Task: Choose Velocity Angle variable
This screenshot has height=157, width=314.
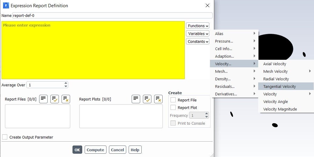Action: (x=286, y=102)
